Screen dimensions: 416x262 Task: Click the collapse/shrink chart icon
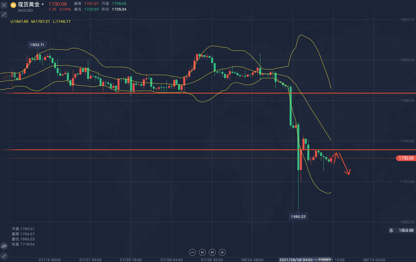(x=4, y=14)
